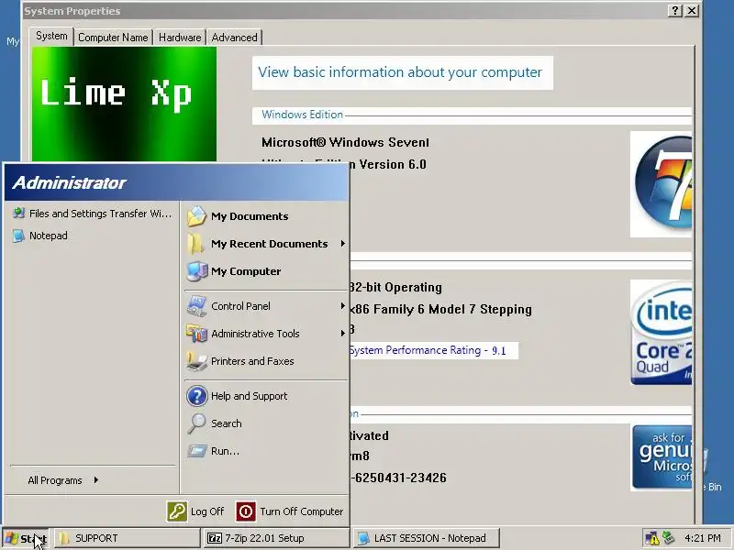
Task: Click the Windows flag on Start button
Action: (x=12, y=538)
